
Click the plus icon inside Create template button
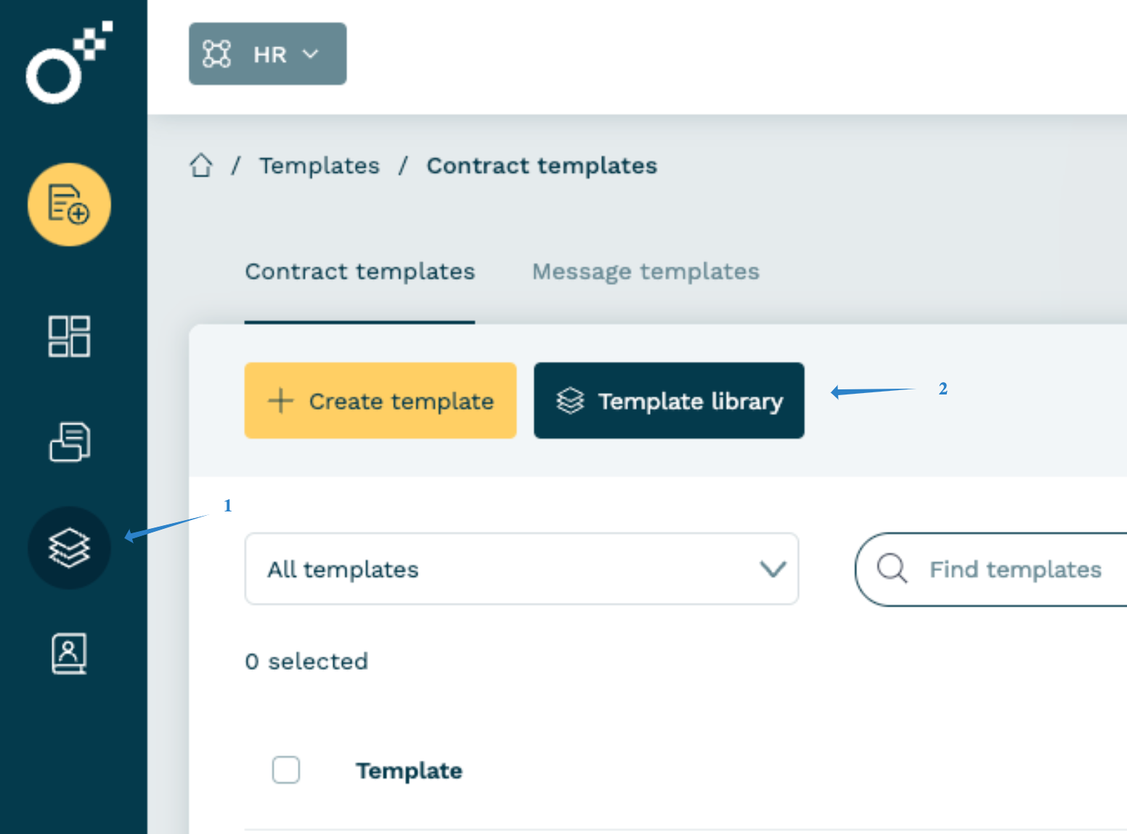point(280,400)
